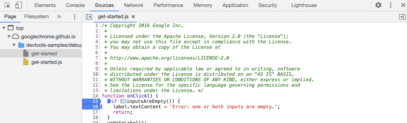Image resolution: width=407 pixels, height=123 pixels.
Task: Click the blue folder icon for devtools-samples
Action: pos(21,45)
